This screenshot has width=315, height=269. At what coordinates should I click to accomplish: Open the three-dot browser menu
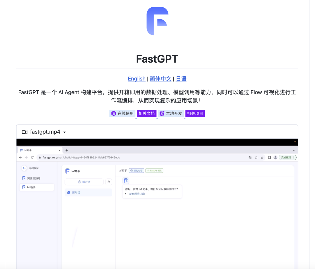pos(294,158)
